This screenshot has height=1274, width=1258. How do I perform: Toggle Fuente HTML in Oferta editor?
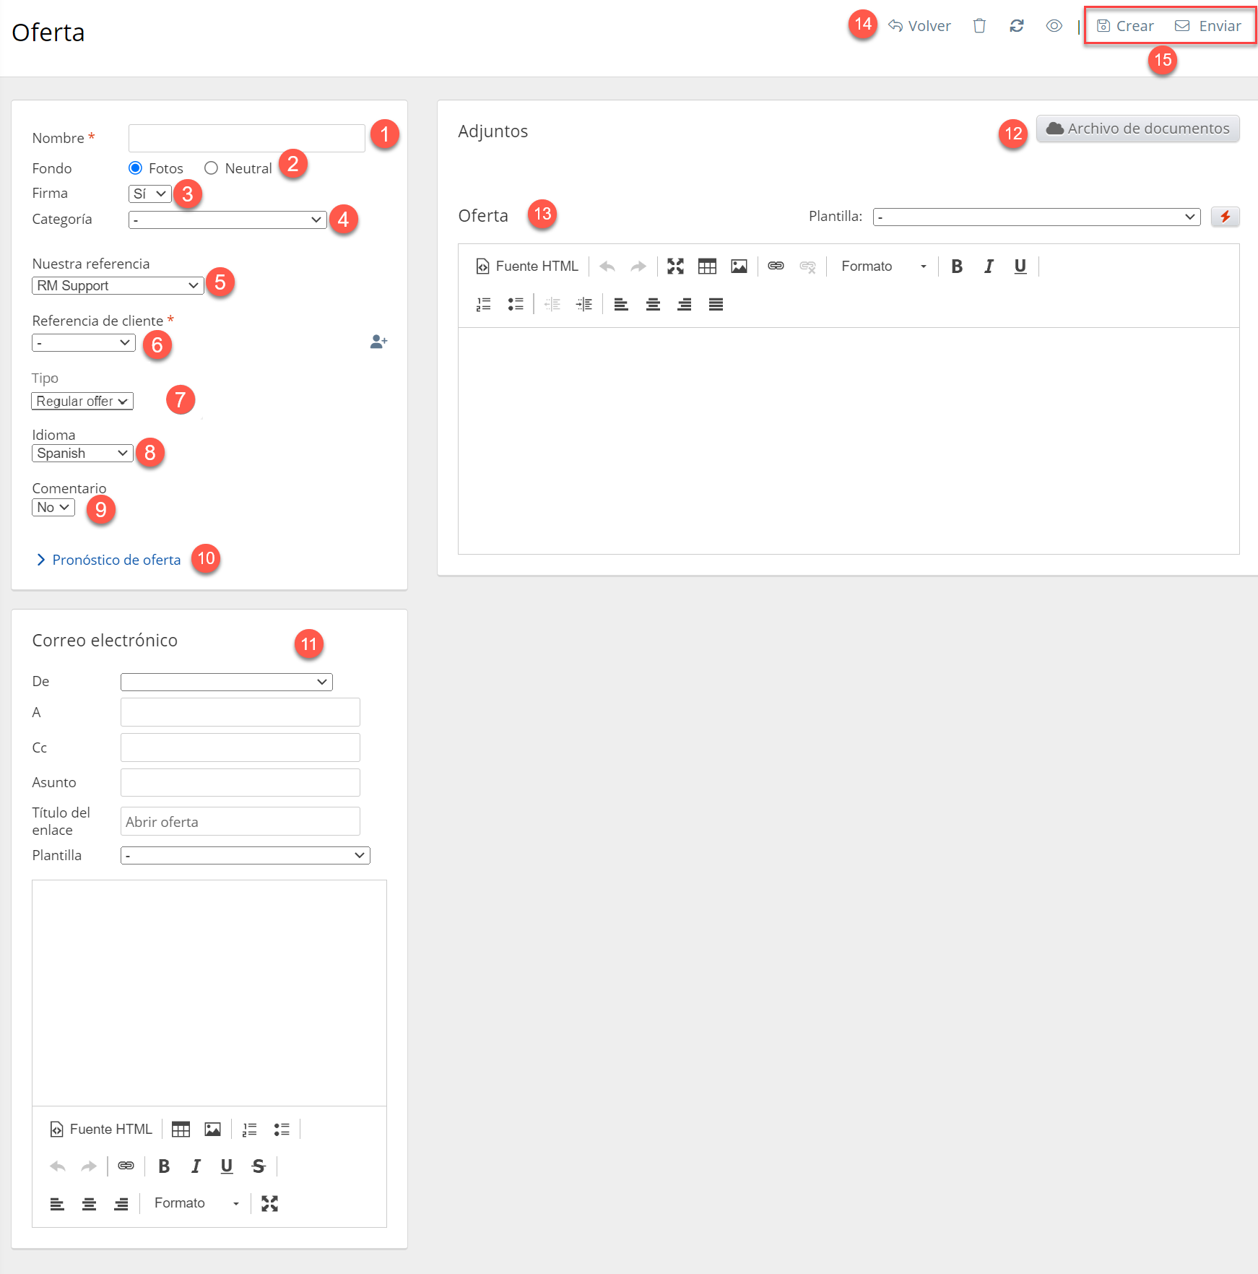(x=527, y=266)
